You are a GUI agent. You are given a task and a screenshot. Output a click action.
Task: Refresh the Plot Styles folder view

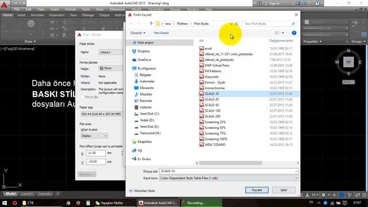coord(236,24)
